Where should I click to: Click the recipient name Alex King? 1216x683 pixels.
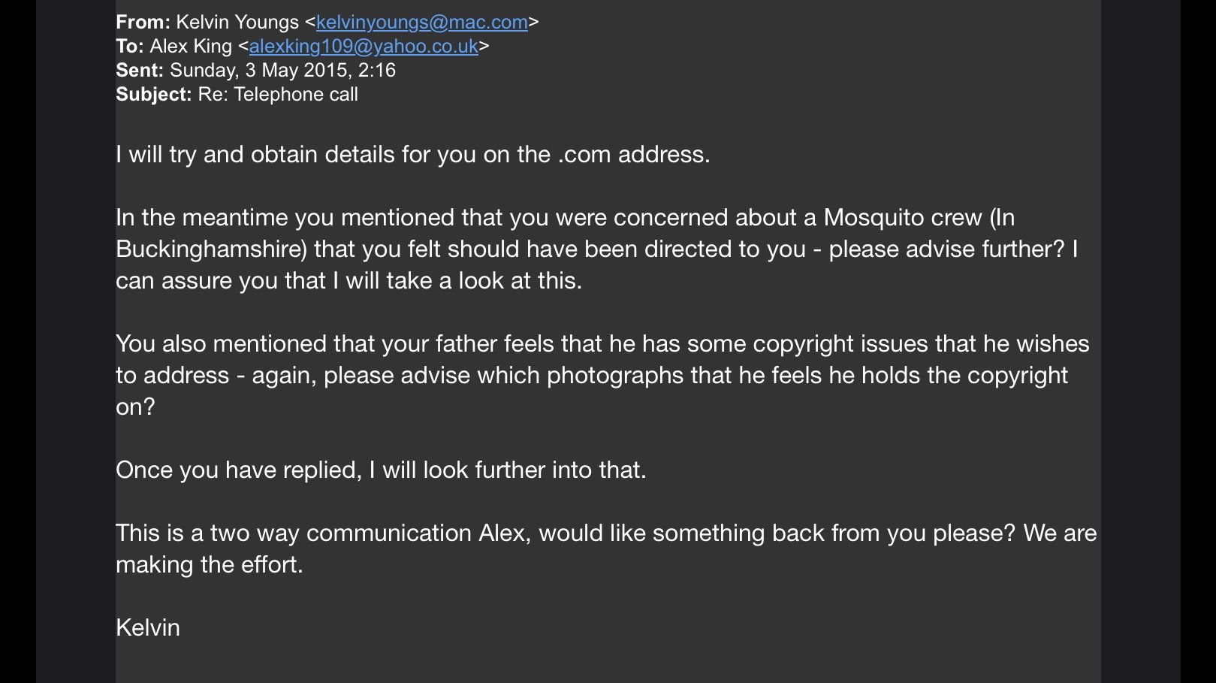191,47
